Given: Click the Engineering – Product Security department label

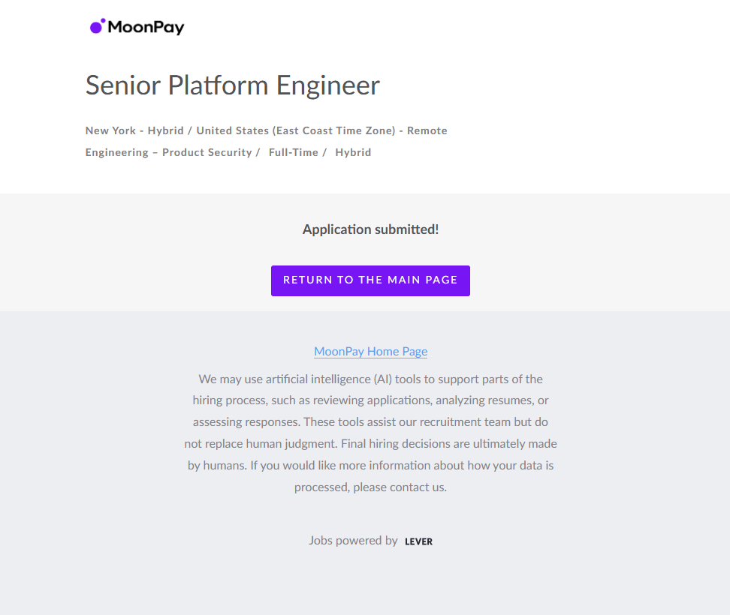Looking at the screenshot, I should [x=168, y=152].
